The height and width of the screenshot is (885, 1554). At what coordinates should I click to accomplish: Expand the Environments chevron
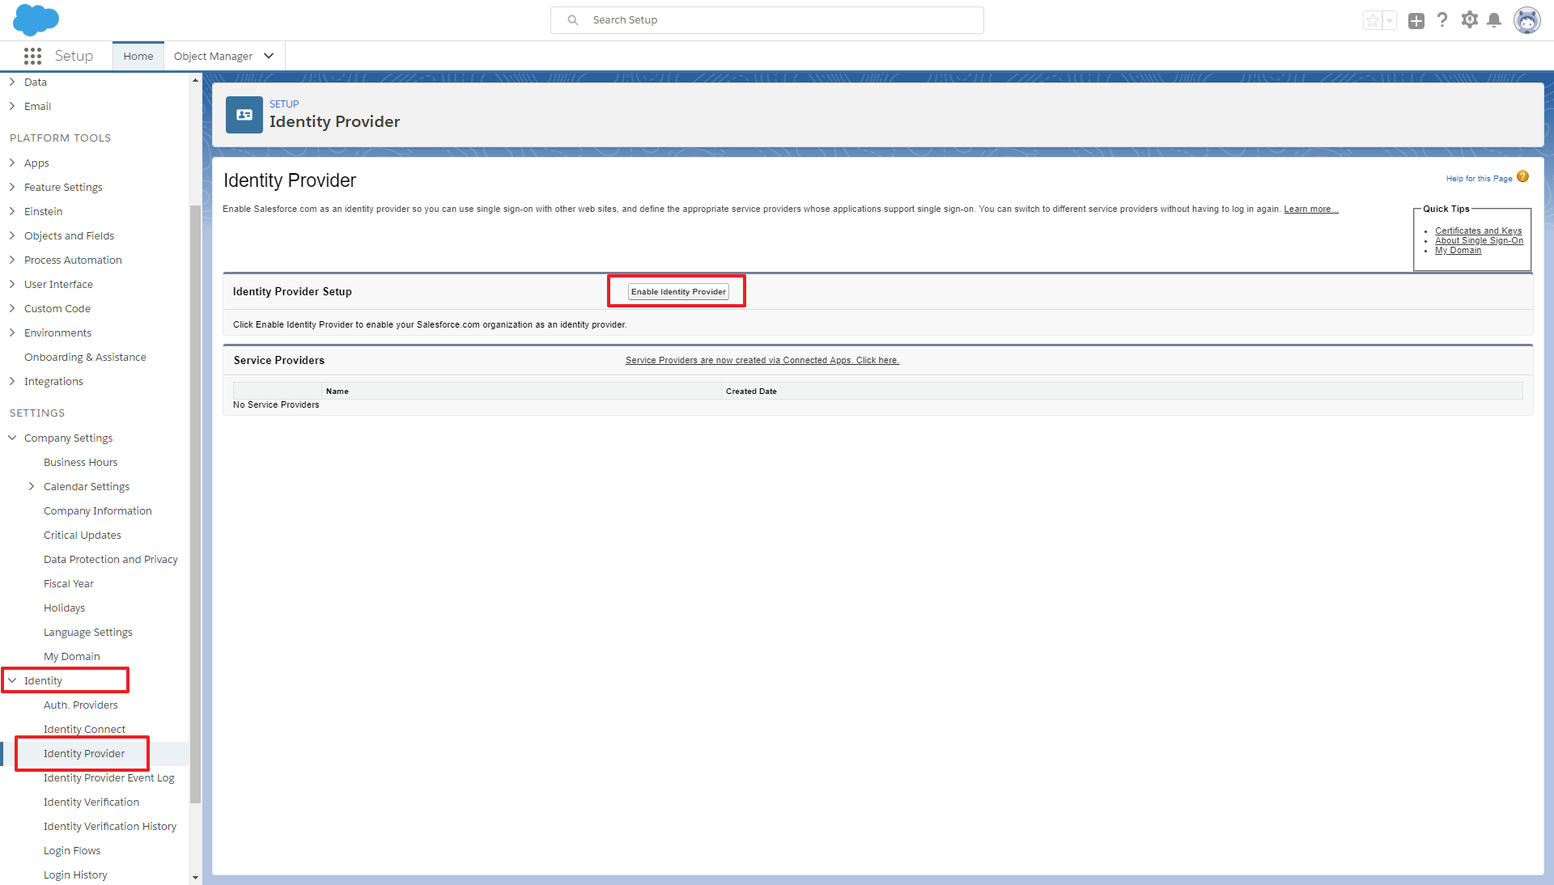(12, 332)
